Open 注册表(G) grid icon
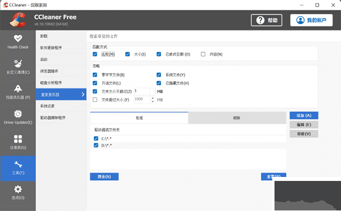The image size is (341, 211). [x=18, y=139]
